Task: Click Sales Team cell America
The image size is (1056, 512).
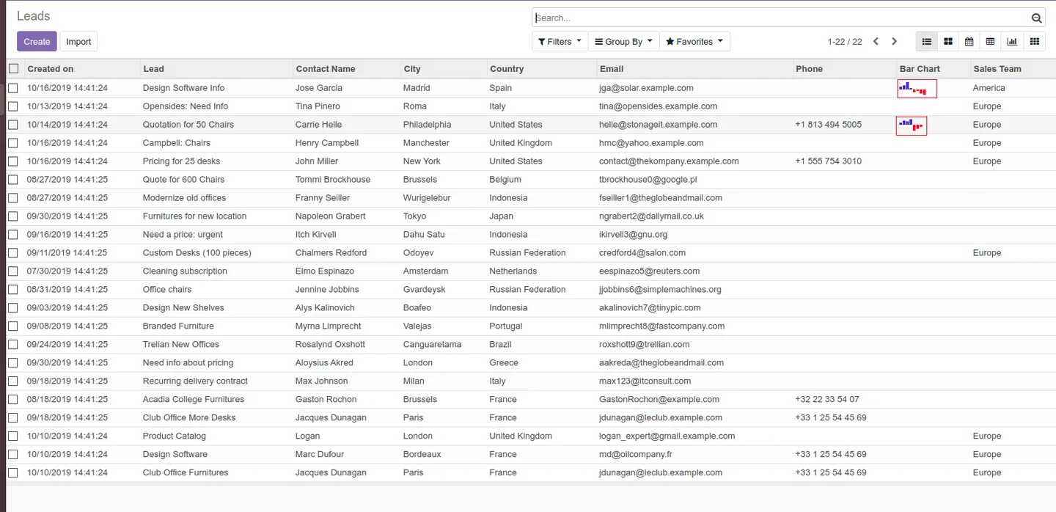Action: (x=989, y=88)
